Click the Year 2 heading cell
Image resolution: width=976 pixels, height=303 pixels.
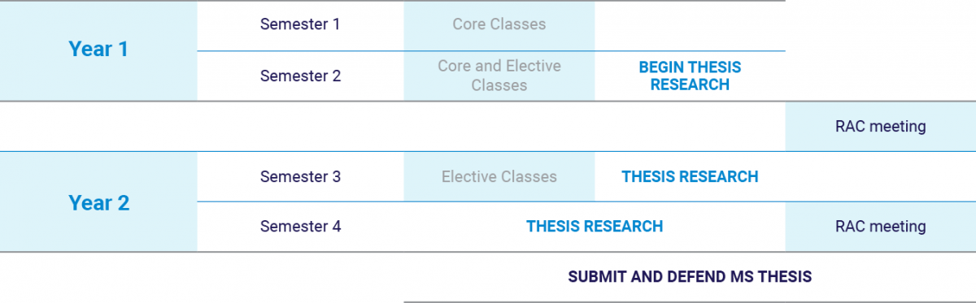98,201
